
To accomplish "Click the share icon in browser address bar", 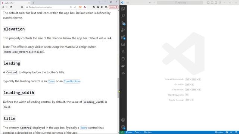I will (75, 7).
